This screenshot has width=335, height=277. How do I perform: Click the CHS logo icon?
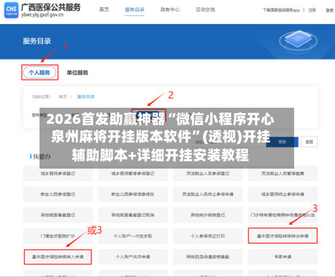point(11,10)
